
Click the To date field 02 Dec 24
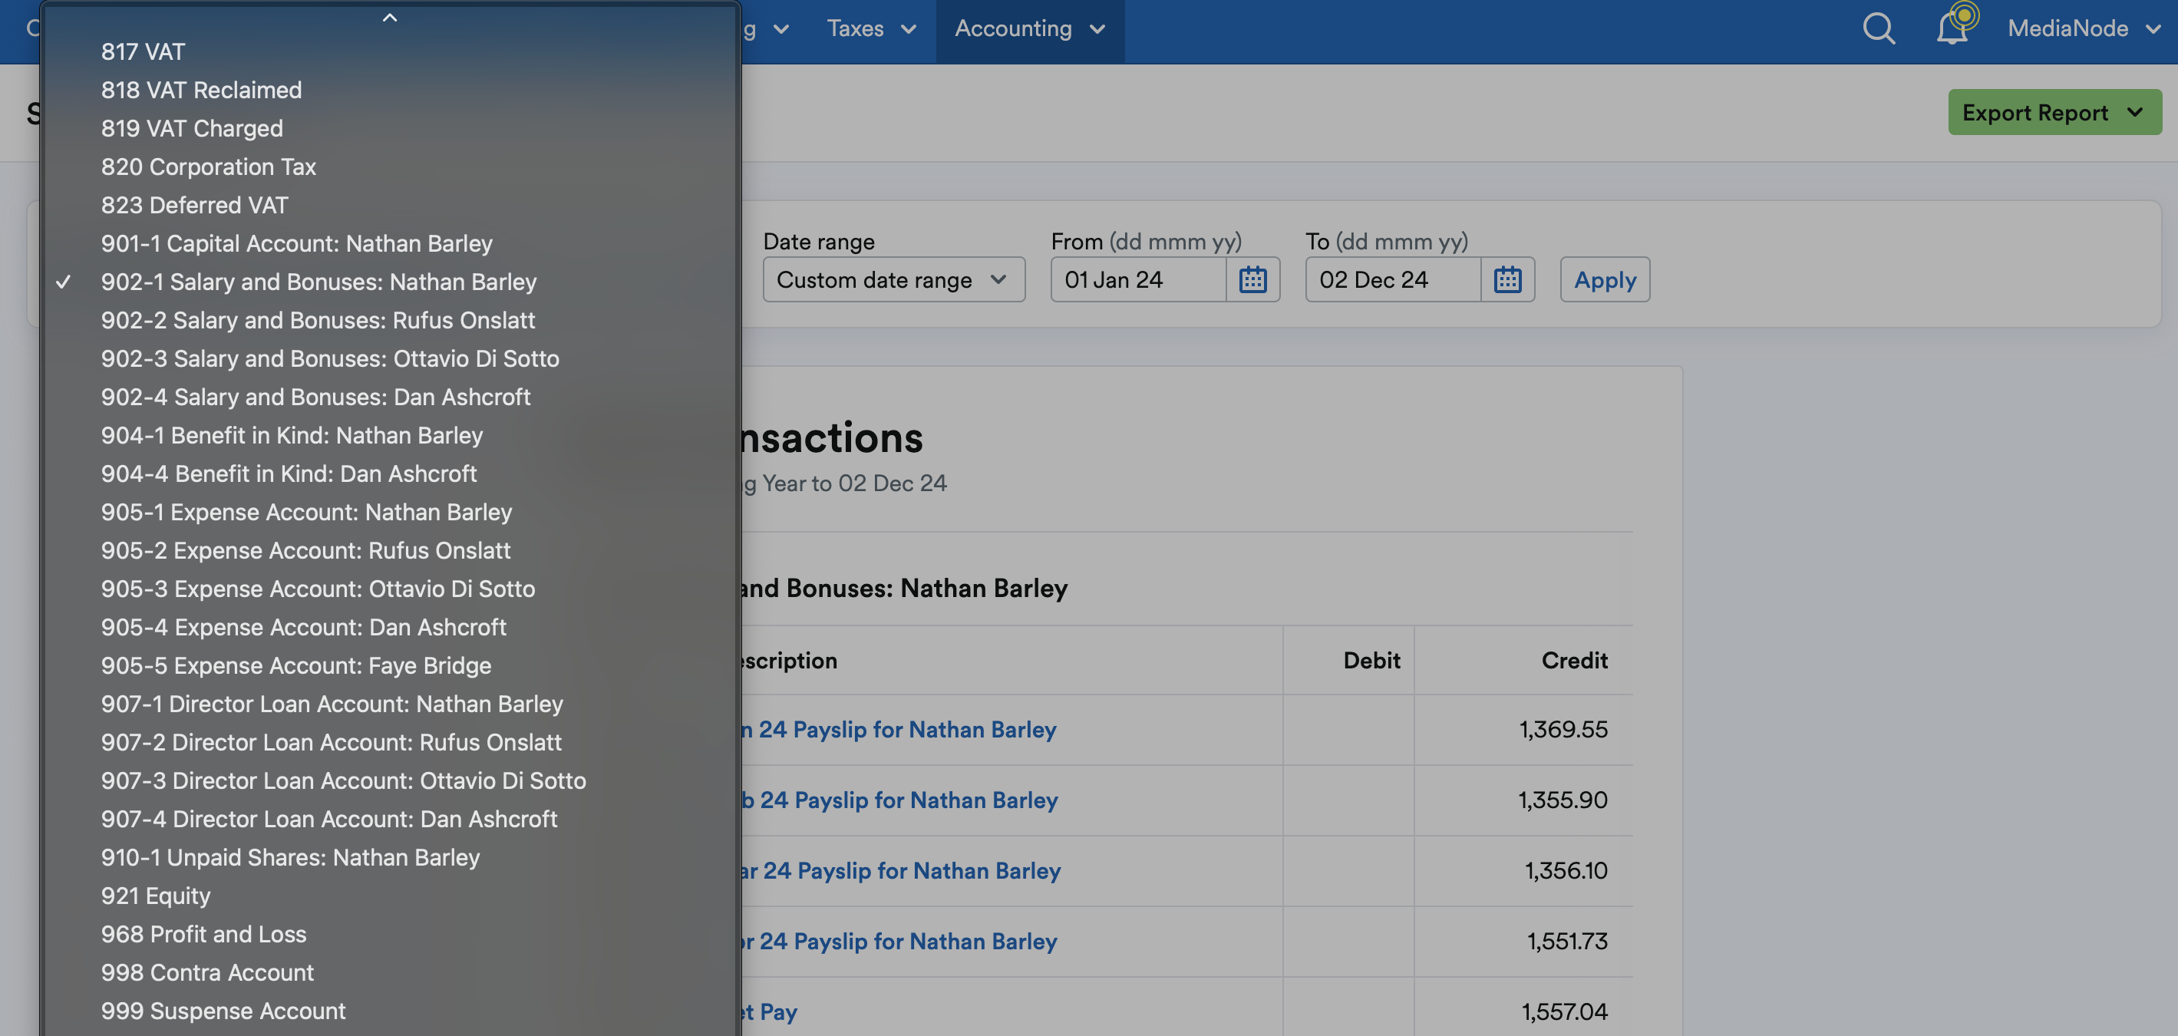click(x=1393, y=280)
